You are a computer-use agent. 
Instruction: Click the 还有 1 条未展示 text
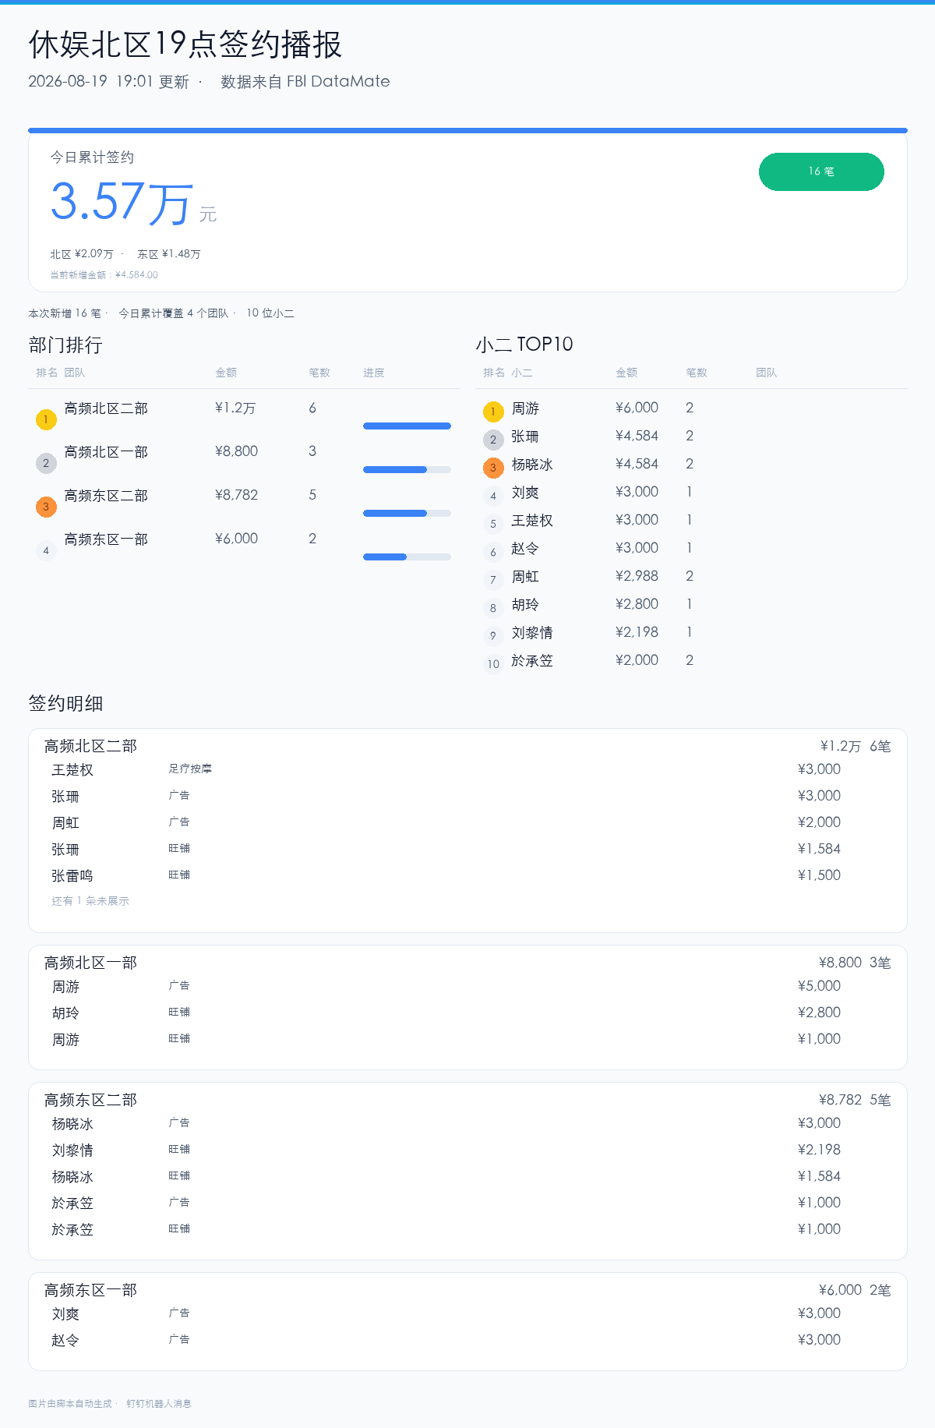[90, 901]
